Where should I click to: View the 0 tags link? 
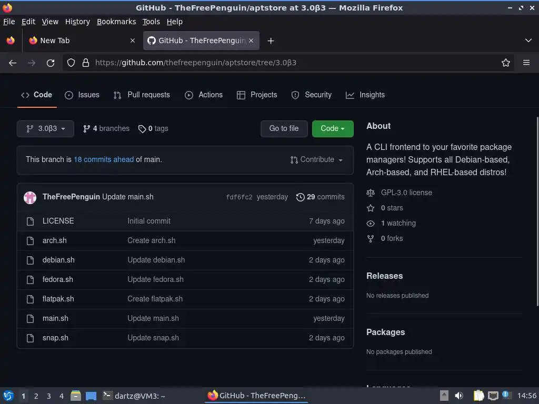(x=153, y=129)
